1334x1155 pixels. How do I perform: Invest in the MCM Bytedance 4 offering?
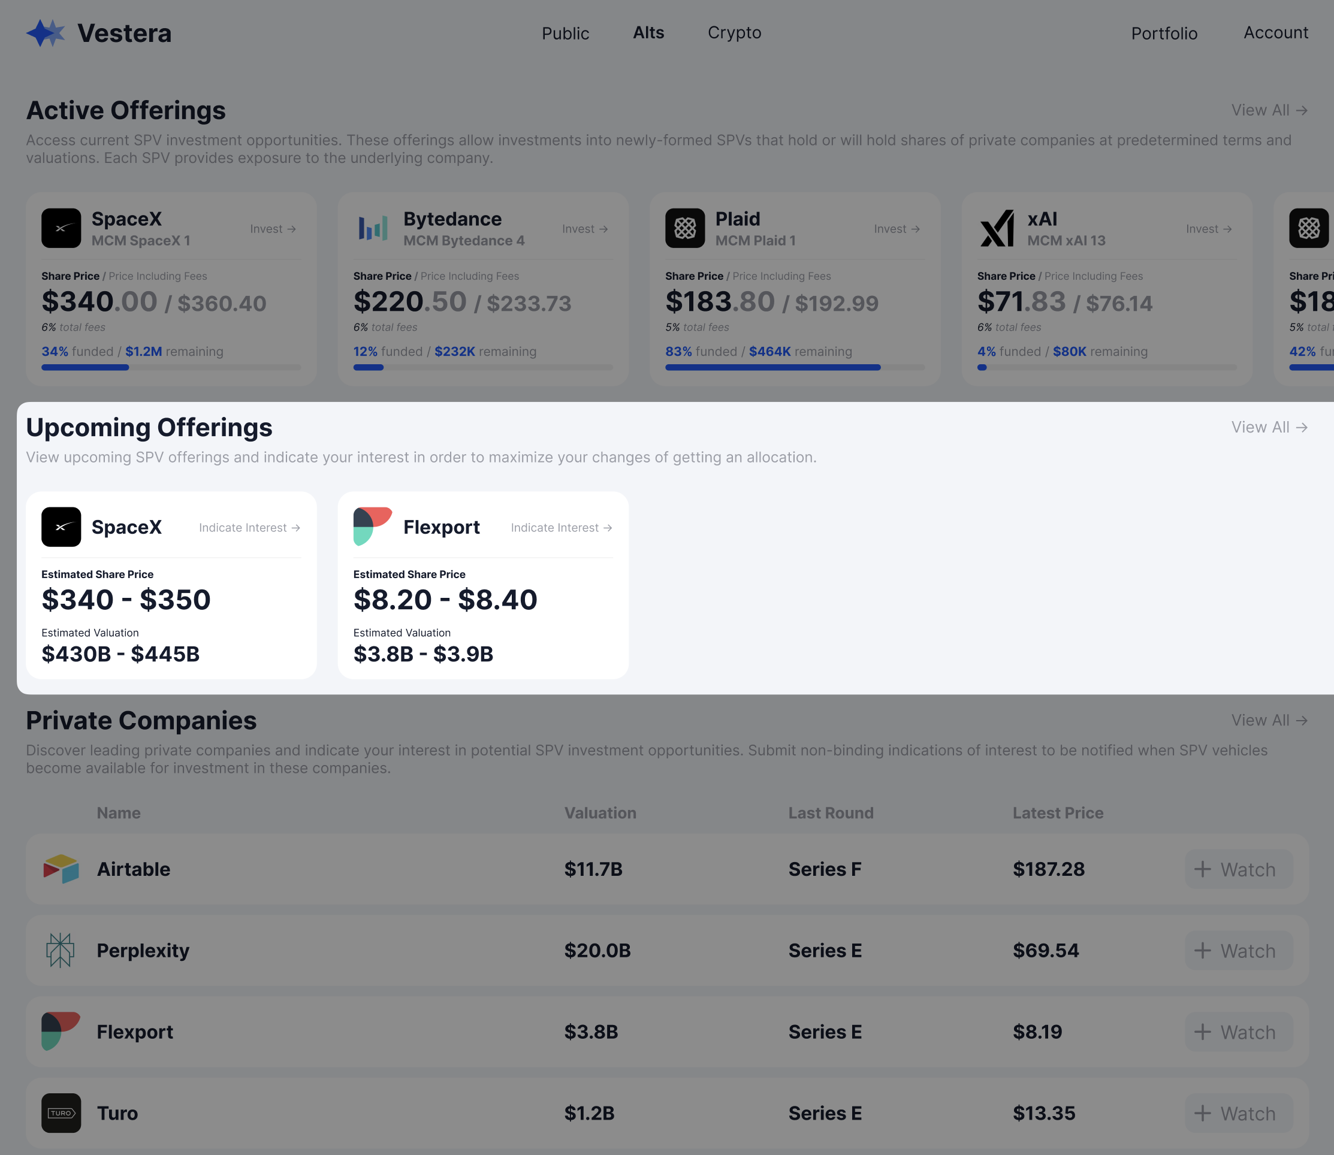point(585,229)
